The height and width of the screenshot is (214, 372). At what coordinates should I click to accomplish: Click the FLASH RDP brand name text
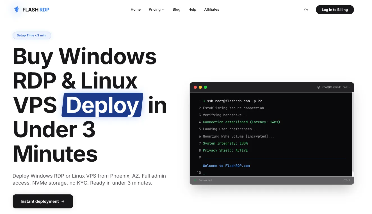coord(36,10)
